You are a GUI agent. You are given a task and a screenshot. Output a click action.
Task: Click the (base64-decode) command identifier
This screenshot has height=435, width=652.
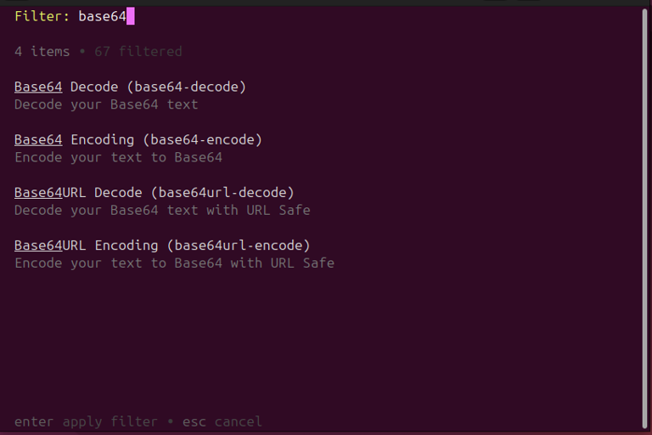(186, 87)
